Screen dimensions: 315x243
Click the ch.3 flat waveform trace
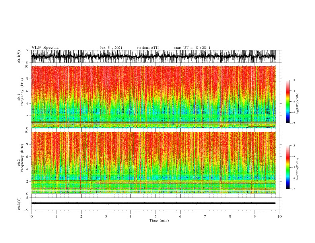point(154,203)
